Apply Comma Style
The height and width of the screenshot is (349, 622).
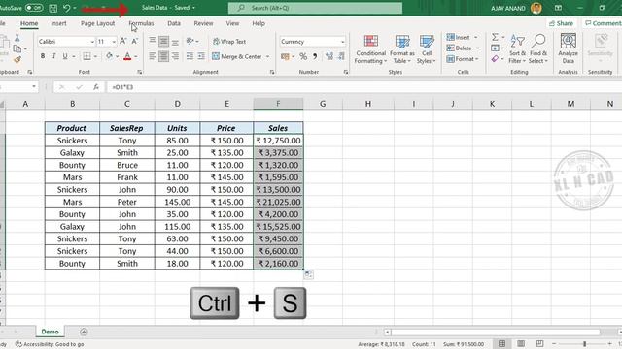coord(315,56)
